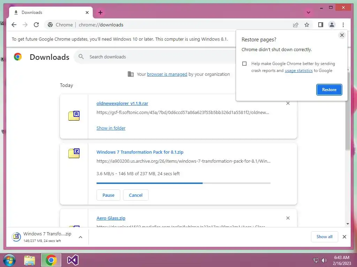
Task: Open a new tab with the plus button
Action: (x=100, y=13)
